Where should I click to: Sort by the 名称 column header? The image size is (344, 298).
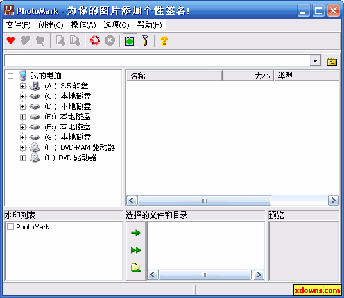[x=174, y=76]
